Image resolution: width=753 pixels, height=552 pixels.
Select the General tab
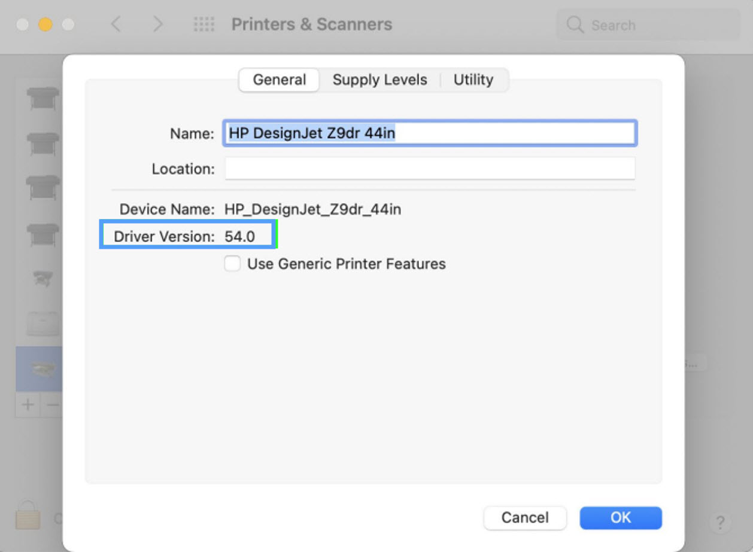[278, 80]
